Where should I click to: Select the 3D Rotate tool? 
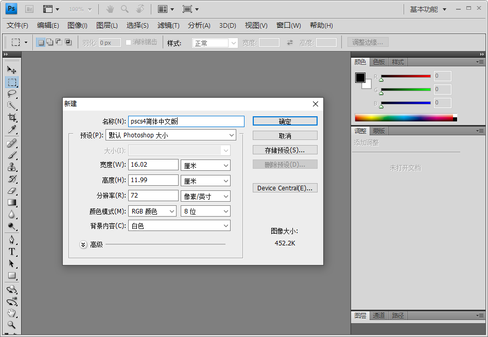pos(12,289)
